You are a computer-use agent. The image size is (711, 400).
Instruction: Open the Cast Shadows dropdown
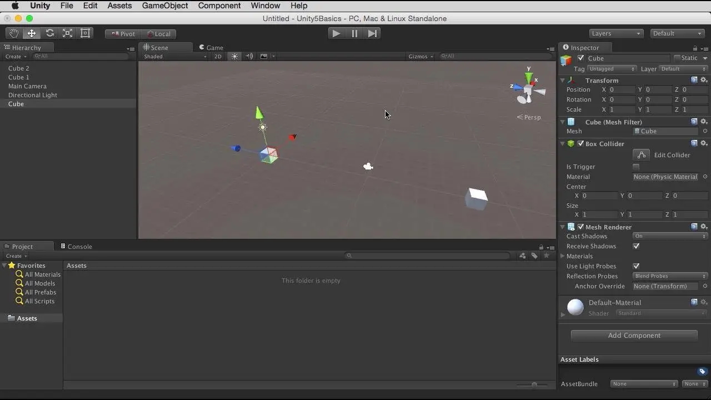(670, 236)
